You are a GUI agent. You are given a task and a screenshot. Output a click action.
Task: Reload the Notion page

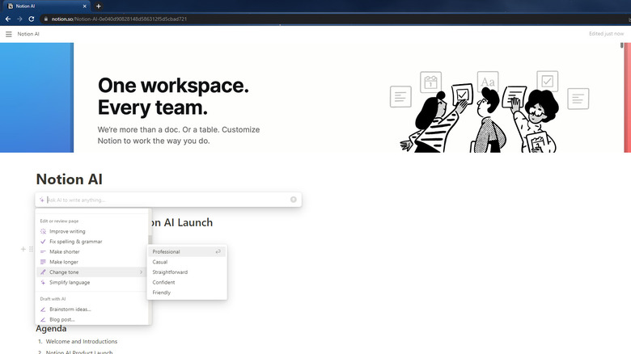click(x=32, y=19)
